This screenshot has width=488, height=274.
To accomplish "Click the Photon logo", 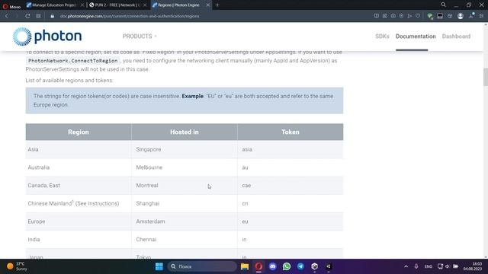I will point(47,37).
